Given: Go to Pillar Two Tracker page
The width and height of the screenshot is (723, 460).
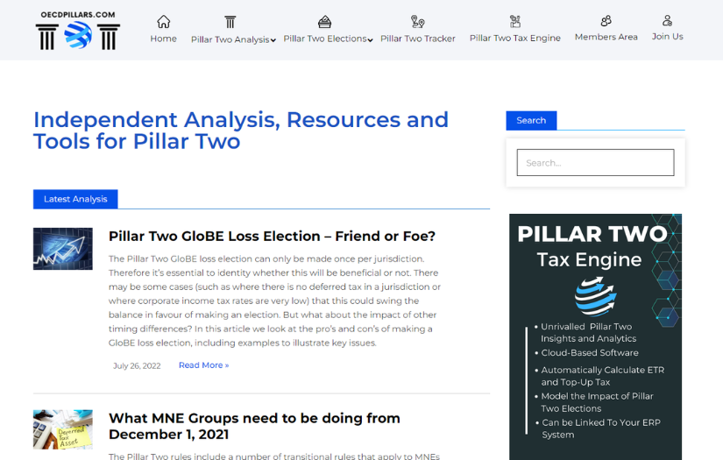Looking at the screenshot, I should [418, 39].
